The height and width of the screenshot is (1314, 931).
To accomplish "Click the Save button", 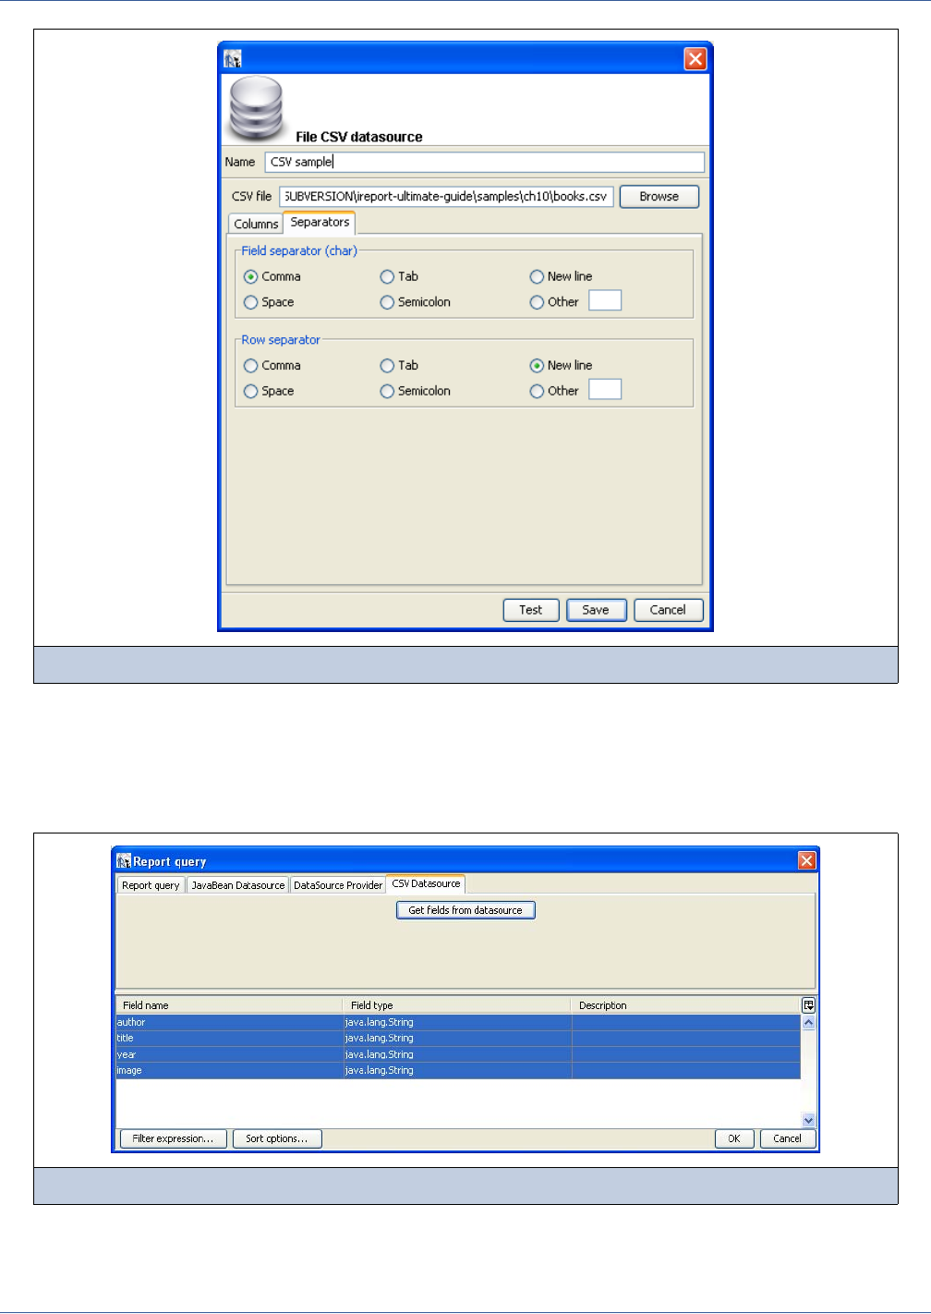I will (596, 610).
